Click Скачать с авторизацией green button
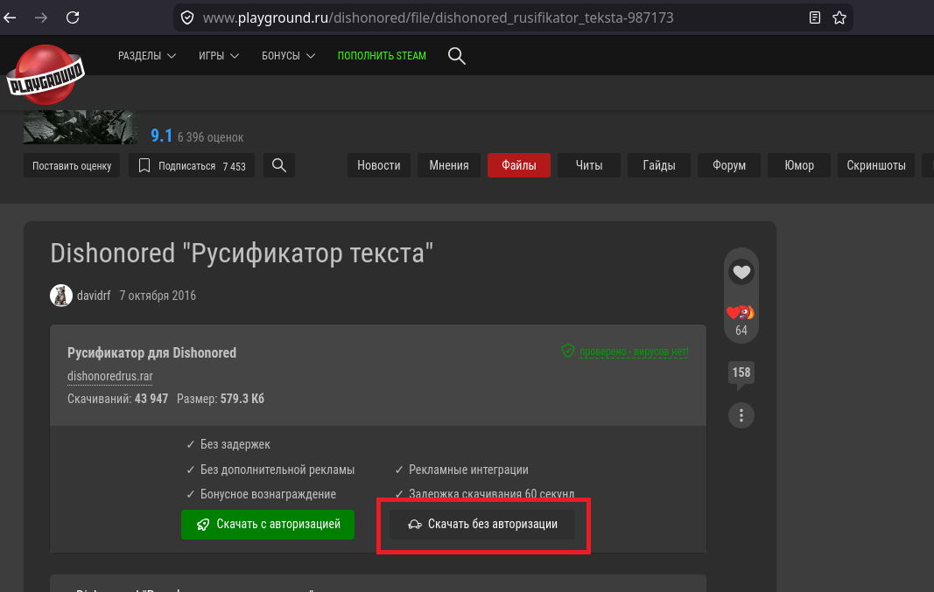 point(268,524)
